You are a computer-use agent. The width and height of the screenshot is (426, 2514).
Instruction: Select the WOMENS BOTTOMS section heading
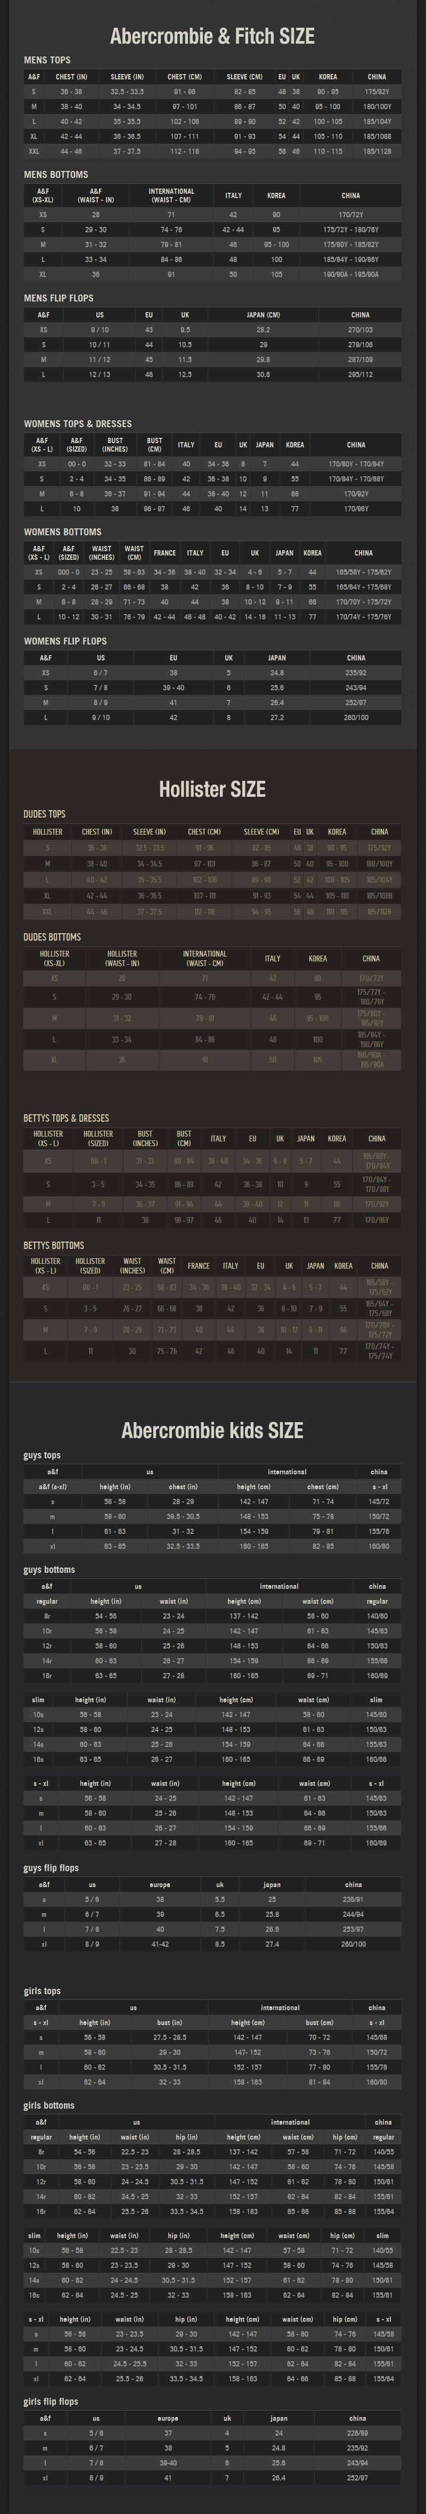point(62,532)
